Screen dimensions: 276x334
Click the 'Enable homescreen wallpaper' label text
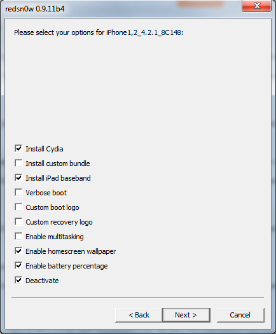71,251
